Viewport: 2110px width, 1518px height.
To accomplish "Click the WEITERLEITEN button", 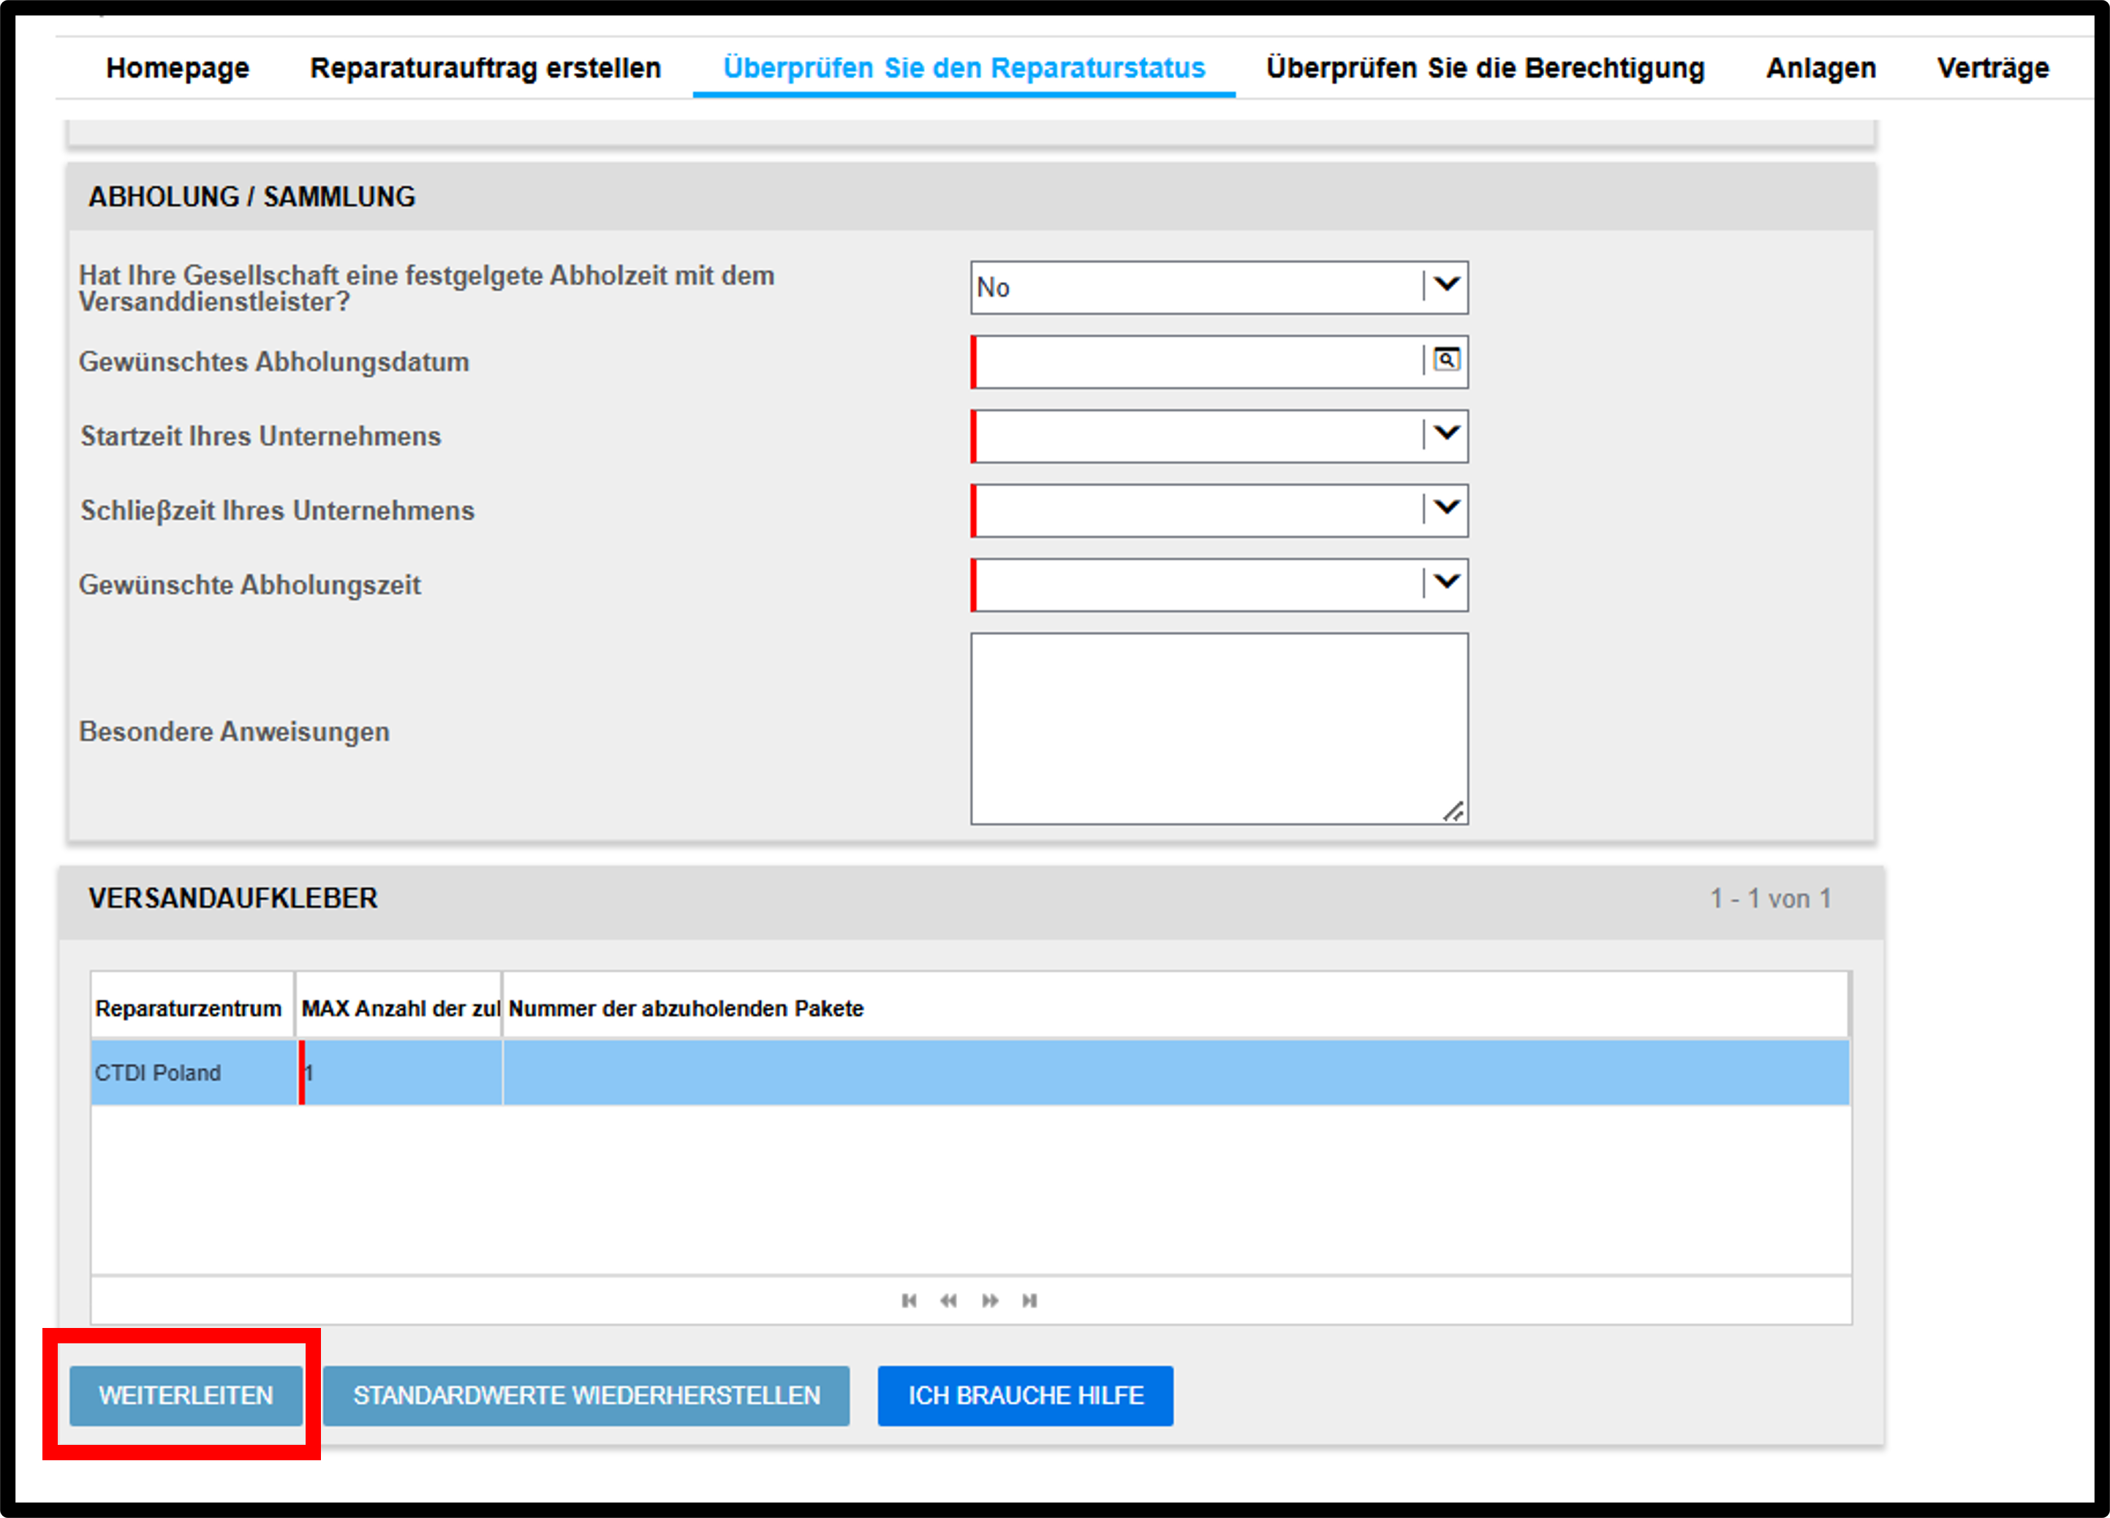I will pyautogui.click(x=186, y=1395).
